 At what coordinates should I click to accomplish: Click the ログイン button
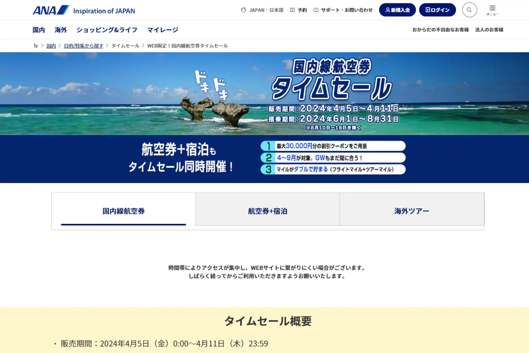click(438, 9)
